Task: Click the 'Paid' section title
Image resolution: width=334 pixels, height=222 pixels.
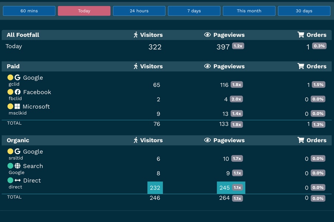Action: (13, 66)
